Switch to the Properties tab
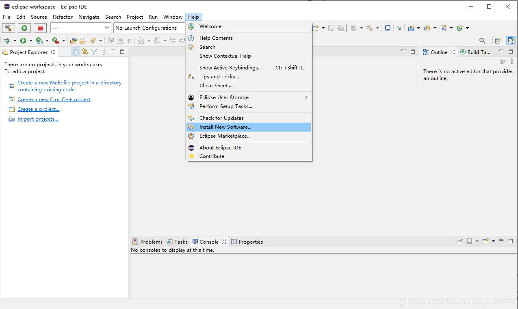Screen dimensions: 518x309 coord(247,242)
